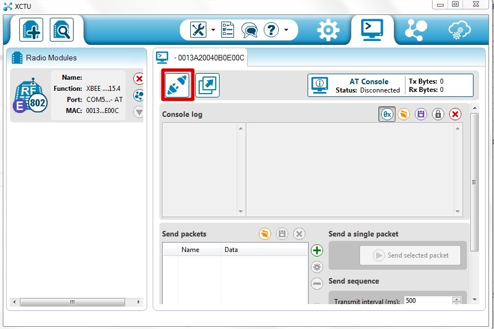494x329 pixels.
Task: Click the Add radio module icon
Action: (x=31, y=30)
